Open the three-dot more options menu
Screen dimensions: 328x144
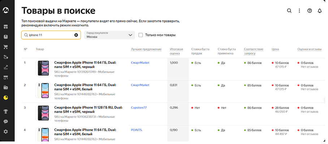pos(299,11)
